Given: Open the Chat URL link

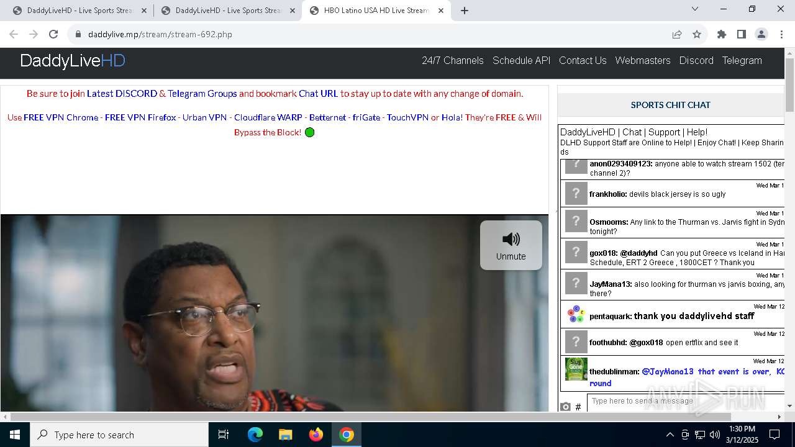Looking at the screenshot, I should 318,94.
